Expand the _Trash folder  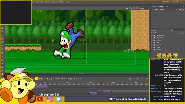(152, 47)
